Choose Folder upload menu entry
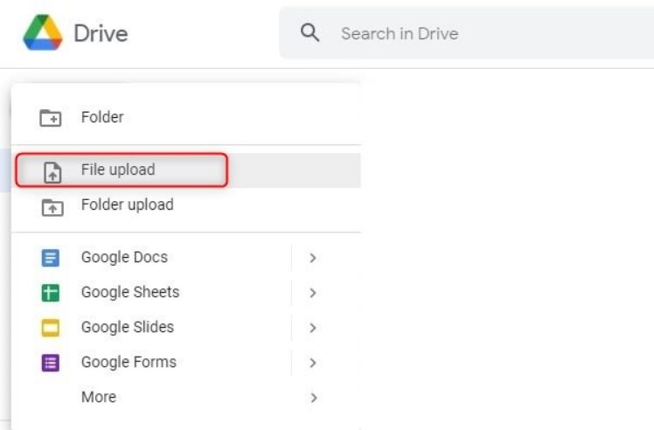The width and height of the screenshot is (654, 430). [127, 205]
